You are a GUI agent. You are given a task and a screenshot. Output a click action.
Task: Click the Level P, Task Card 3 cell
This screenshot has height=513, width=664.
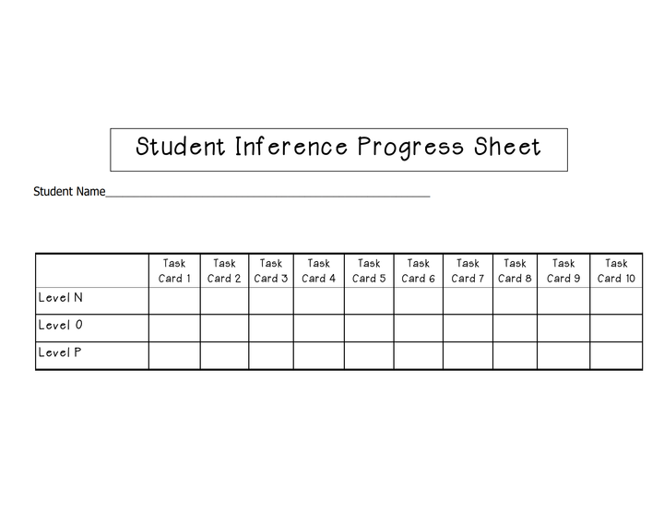(x=271, y=355)
